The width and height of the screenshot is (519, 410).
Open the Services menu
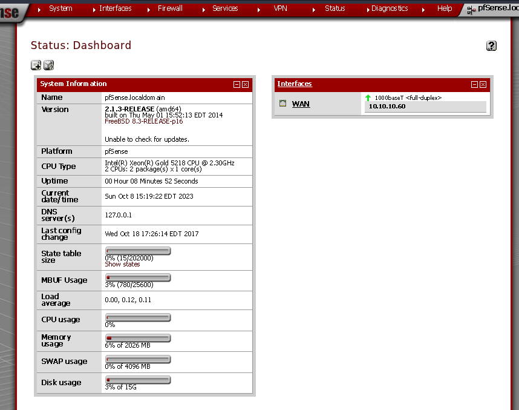point(225,8)
